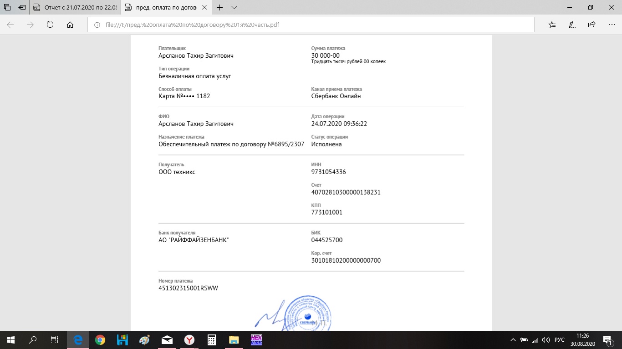Click name under 'ФИО' label
Image resolution: width=622 pixels, height=349 pixels.
tap(196, 124)
